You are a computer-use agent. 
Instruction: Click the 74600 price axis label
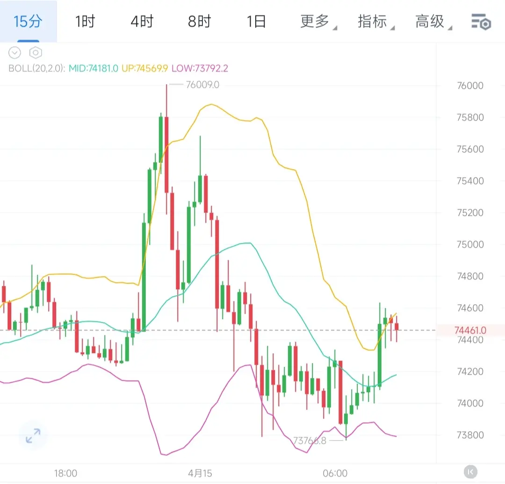click(x=470, y=308)
